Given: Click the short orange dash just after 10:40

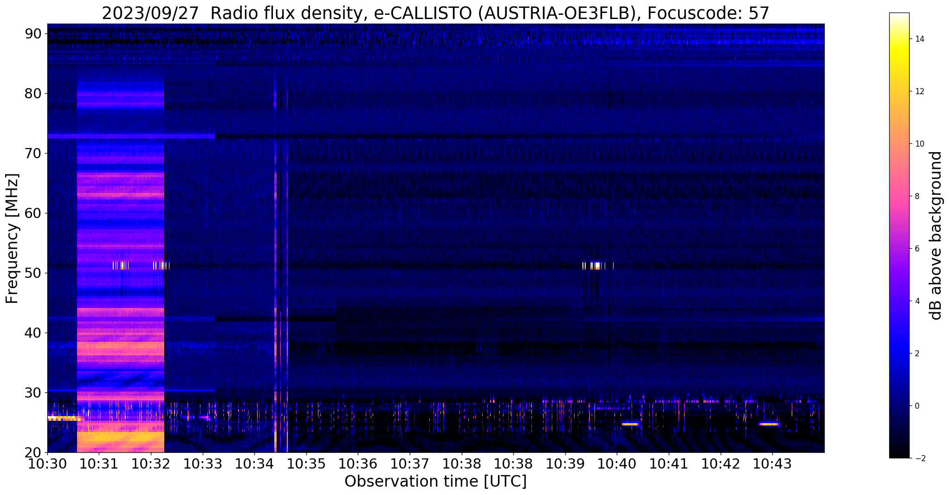Looking at the screenshot, I should pyautogui.click(x=630, y=424).
